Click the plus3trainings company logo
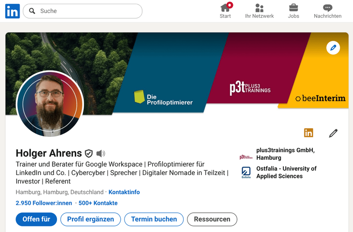 [246, 157]
